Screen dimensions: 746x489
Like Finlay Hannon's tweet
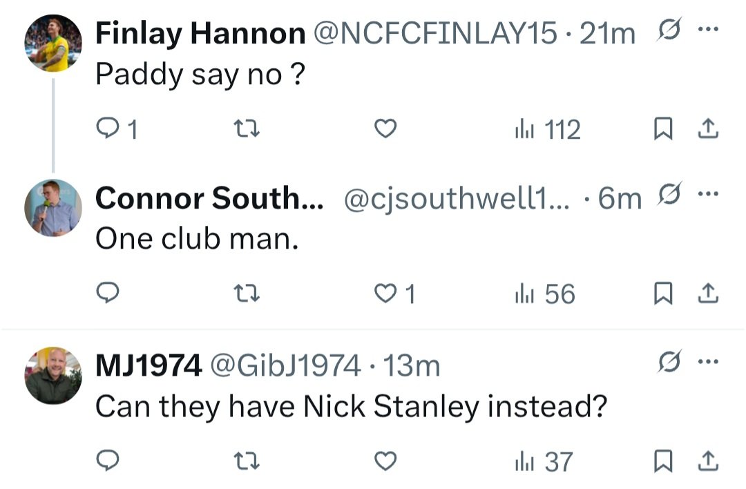386,129
